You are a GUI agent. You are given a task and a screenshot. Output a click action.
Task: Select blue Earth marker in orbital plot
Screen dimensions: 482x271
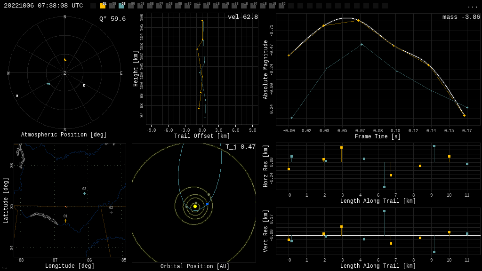pyautogui.click(x=207, y=204)
